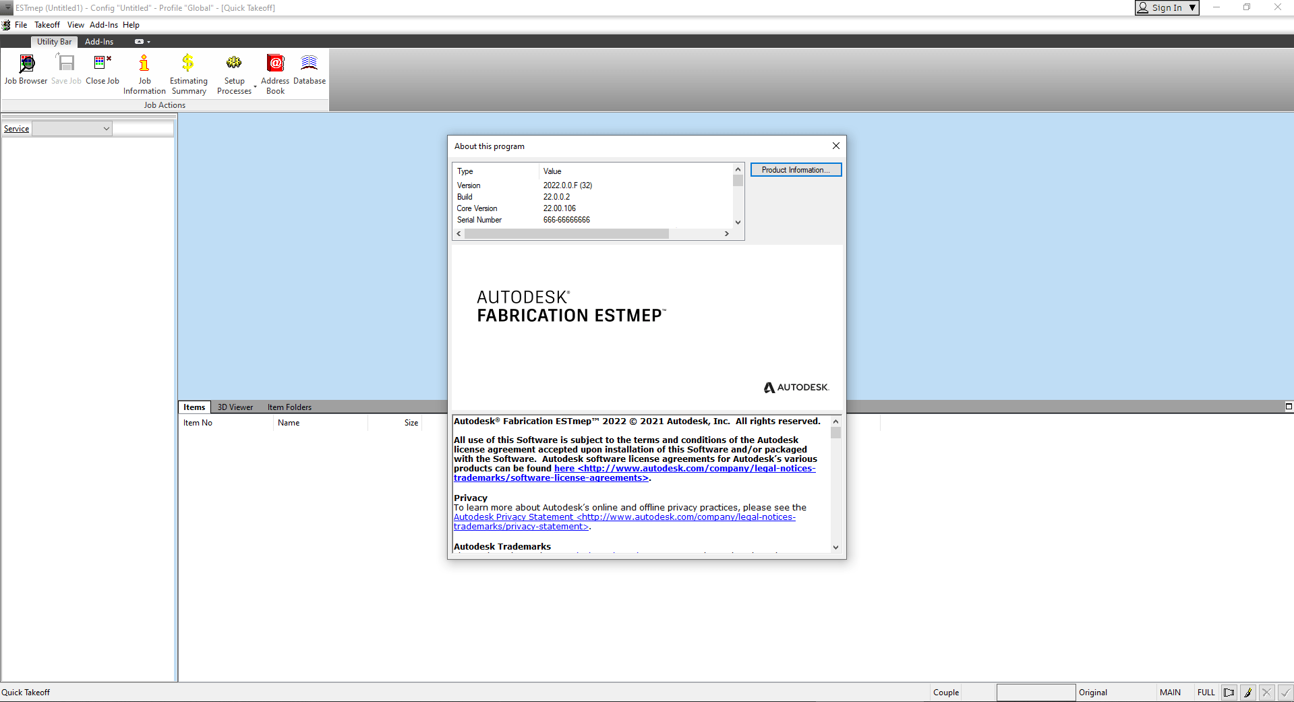Viewport: 1294px width, 702px height.
Task: Open the Job Browser tool
Action: coord(26,69)
